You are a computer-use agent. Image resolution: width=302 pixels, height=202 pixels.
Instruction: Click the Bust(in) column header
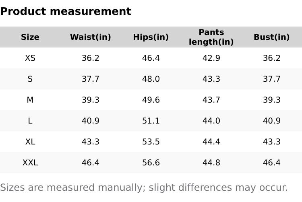272,37
